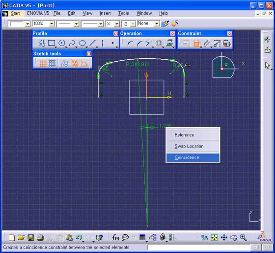Open the ENOVIA V5 menu
This screenshot has height=253, width=275.
click(38, 13)
